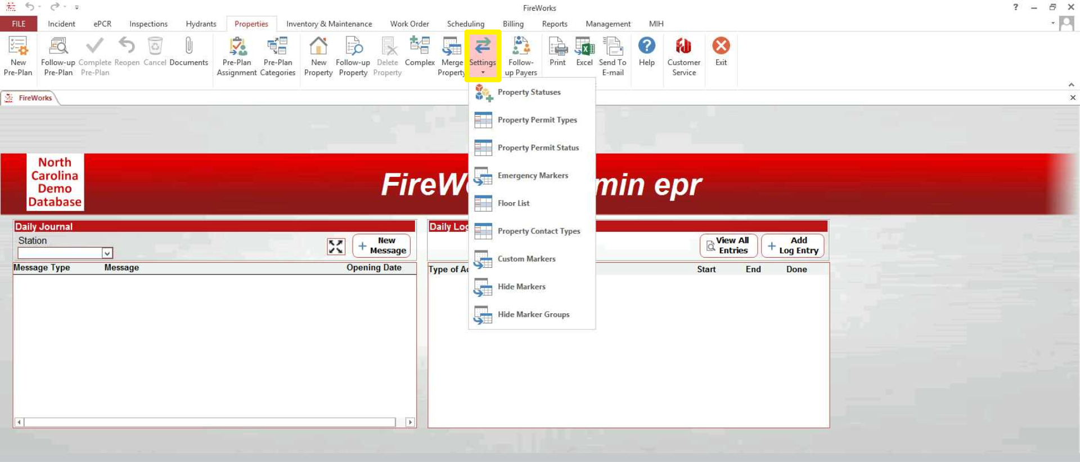Viewport: 1080px width, 462px height.
Task: Open the MIH tab
Action: pyautogui.click(x=656, y=24)
